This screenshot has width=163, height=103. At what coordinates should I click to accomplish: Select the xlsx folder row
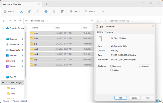point(62,65)
